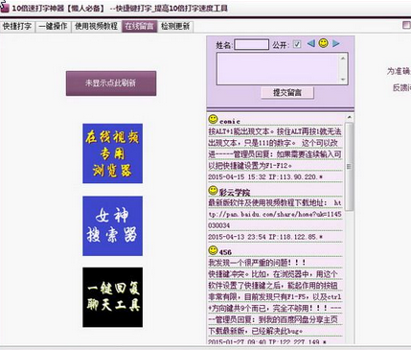Click the comments list scroll up arrow

tap(349, 117)
